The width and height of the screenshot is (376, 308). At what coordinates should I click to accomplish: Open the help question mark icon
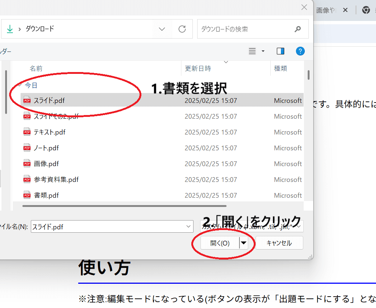pyautogui.click(x=300, y=51)
